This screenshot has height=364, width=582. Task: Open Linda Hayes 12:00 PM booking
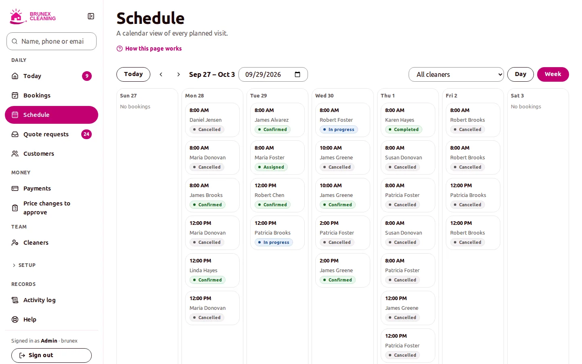[212, 270]
